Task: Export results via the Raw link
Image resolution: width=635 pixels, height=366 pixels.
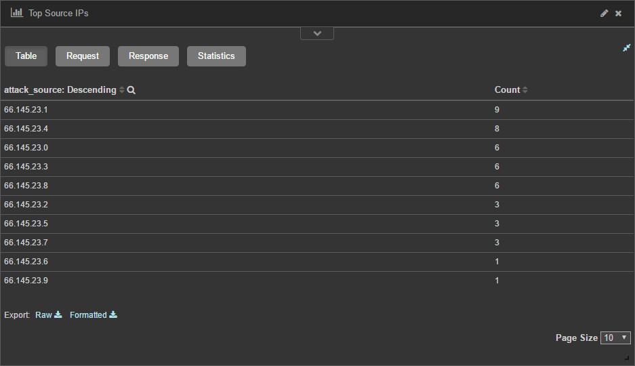Action: pyautogui.click(x=43, y=315)
